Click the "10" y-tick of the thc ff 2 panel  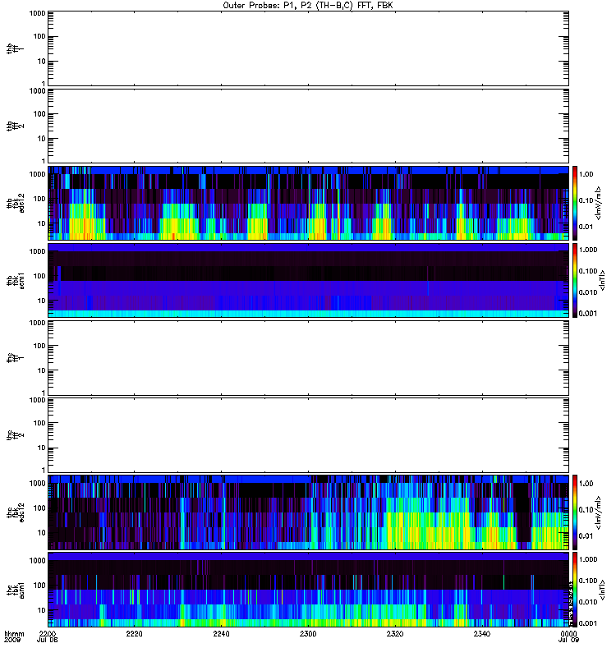42,448
